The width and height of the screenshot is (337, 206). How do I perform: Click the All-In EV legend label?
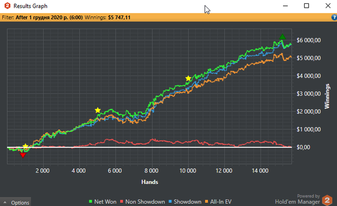[220, 202]
